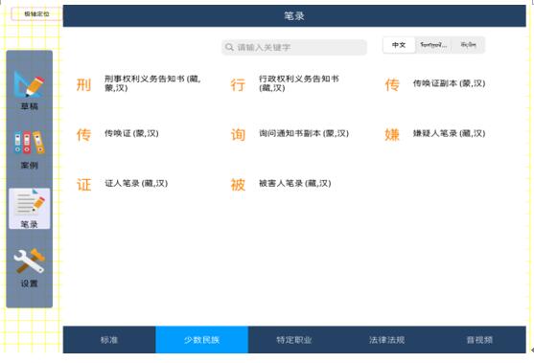
Task: Switch to the 标准 bottom tab
Action: tap(109, 339)
